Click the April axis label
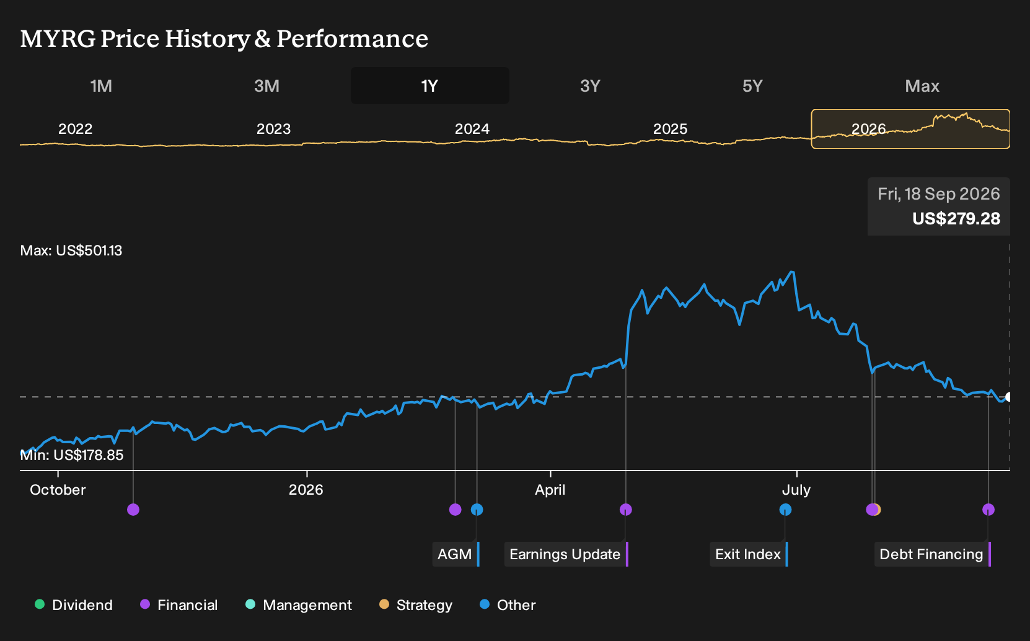 pos(550,490)
